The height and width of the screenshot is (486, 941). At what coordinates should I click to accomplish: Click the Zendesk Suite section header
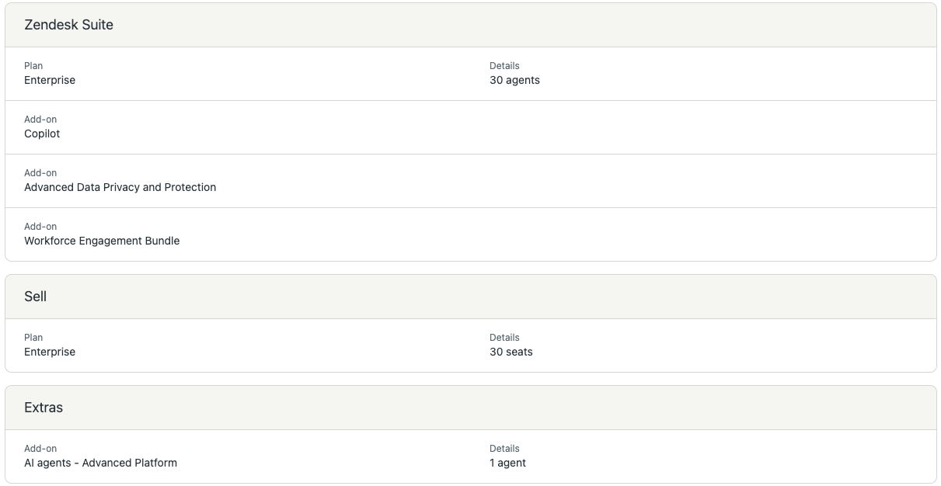68,25
